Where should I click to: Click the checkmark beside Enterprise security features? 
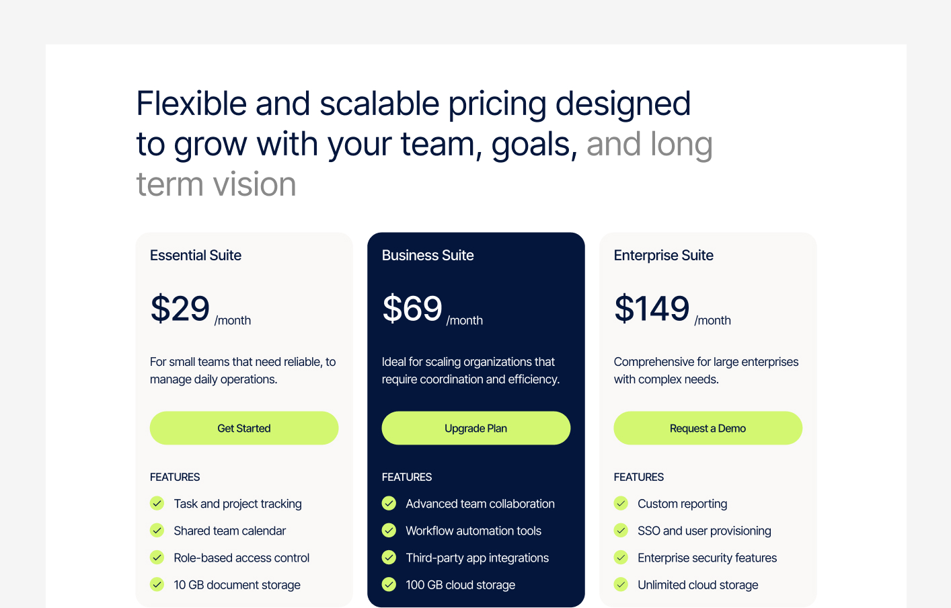[x=621, y=558]
